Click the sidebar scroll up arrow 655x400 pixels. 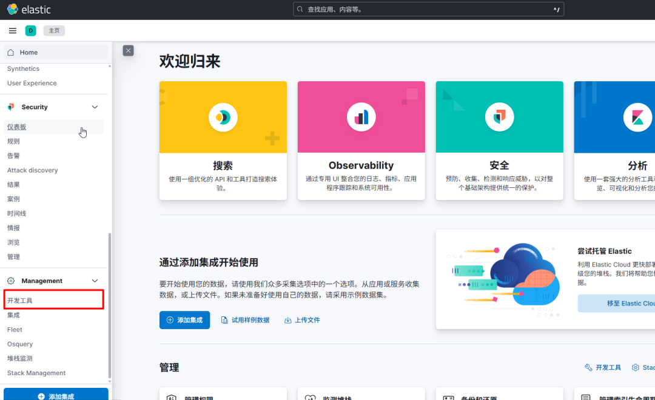110,66
